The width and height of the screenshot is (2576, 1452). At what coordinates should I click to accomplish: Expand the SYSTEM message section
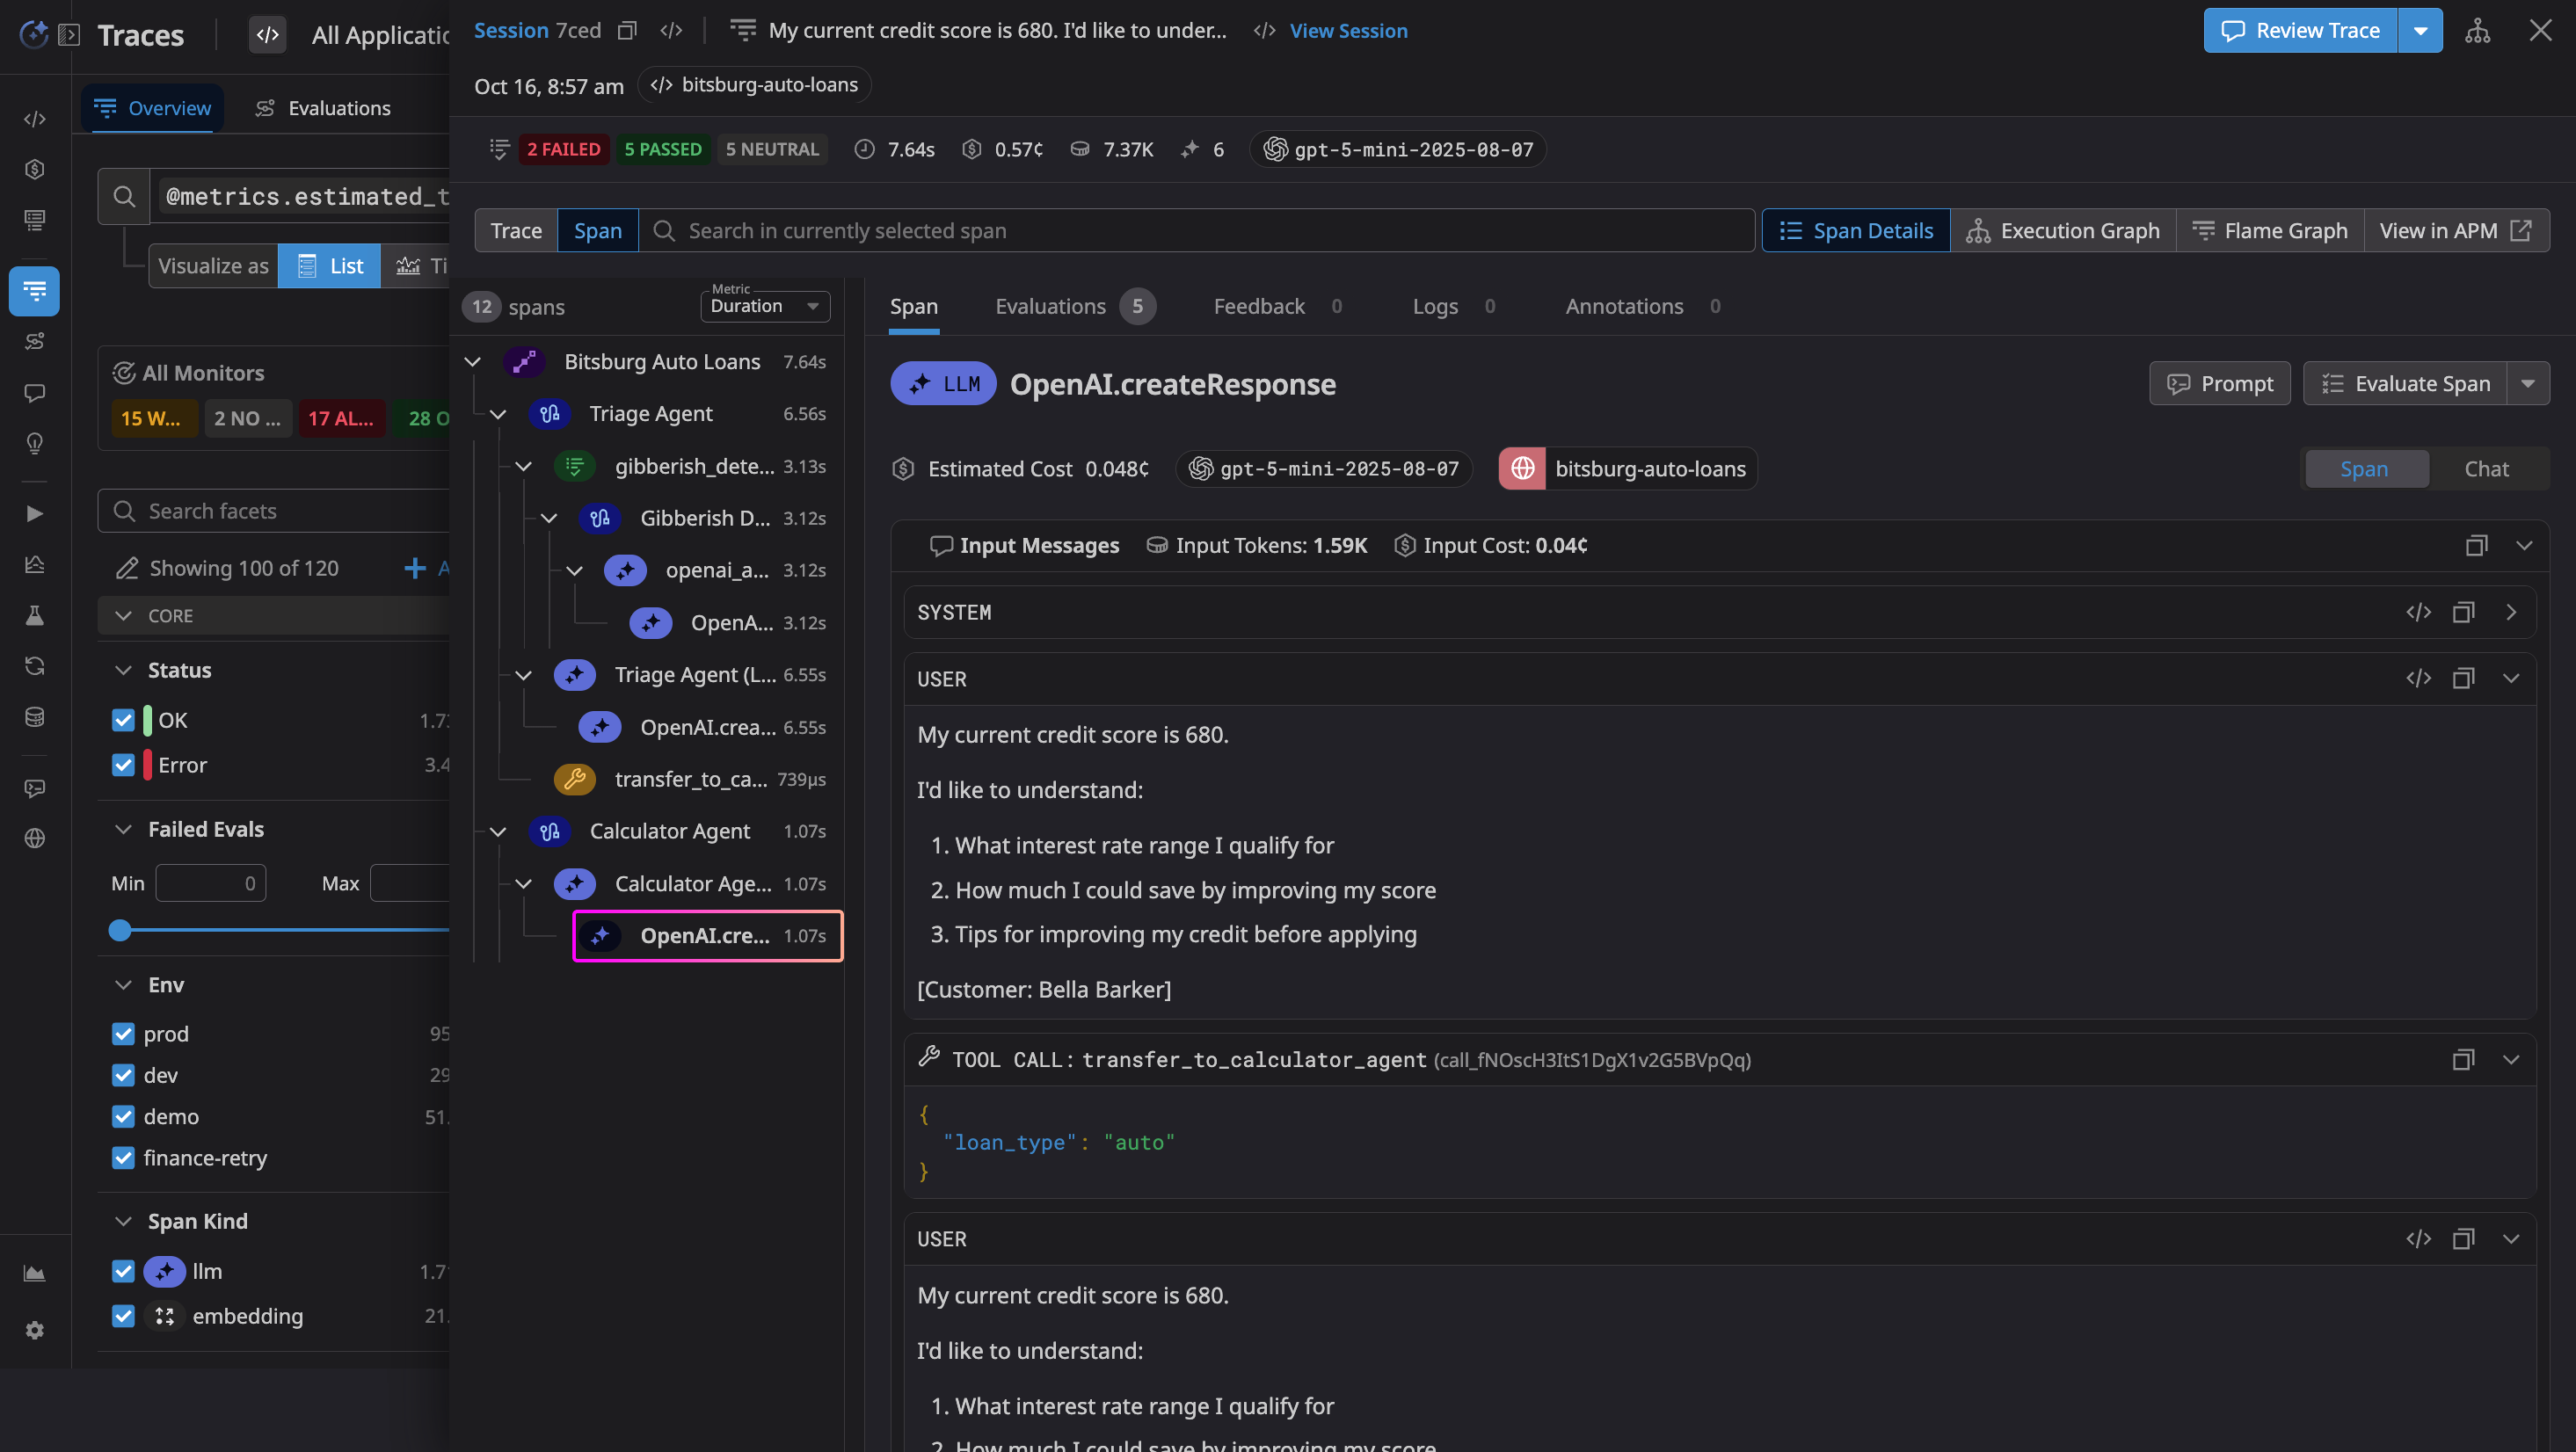point(2511,613)
